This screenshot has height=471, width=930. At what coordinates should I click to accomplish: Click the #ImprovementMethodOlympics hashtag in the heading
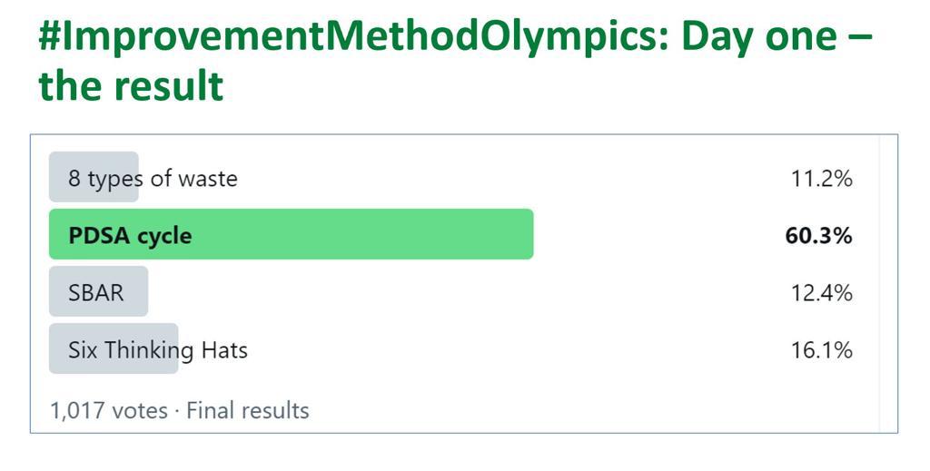coord(354,36)
